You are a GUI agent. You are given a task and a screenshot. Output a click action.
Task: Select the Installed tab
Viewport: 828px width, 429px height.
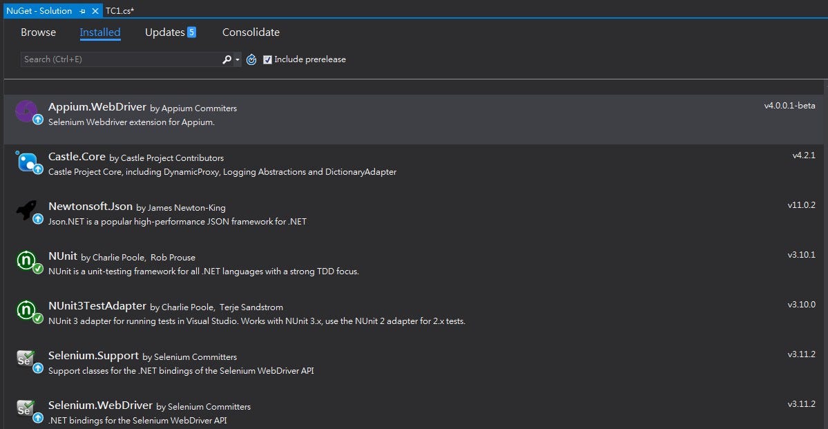coord(99,32)
